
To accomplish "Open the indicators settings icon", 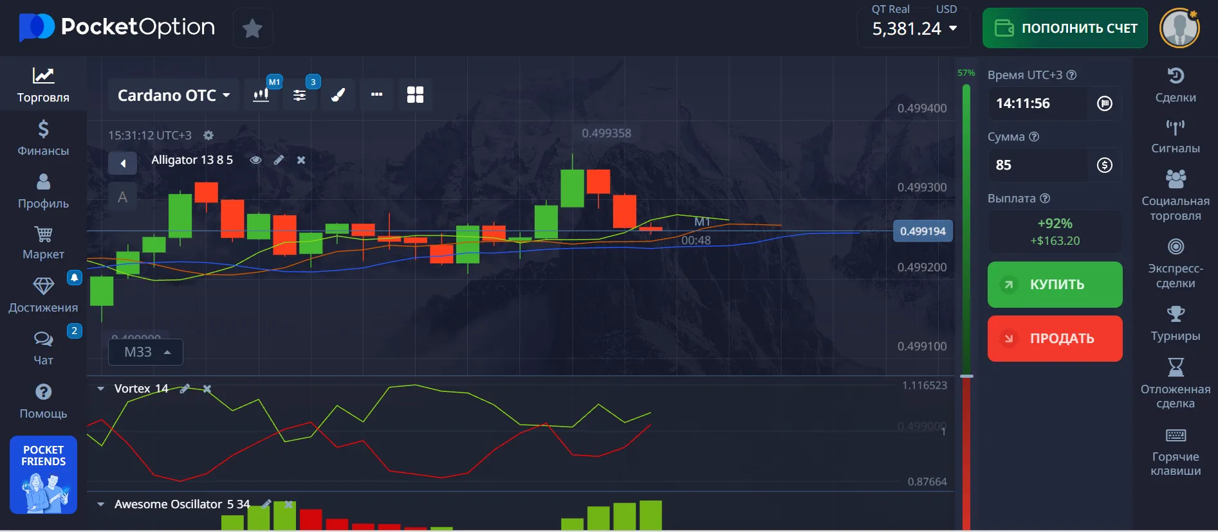I will 300,95.
